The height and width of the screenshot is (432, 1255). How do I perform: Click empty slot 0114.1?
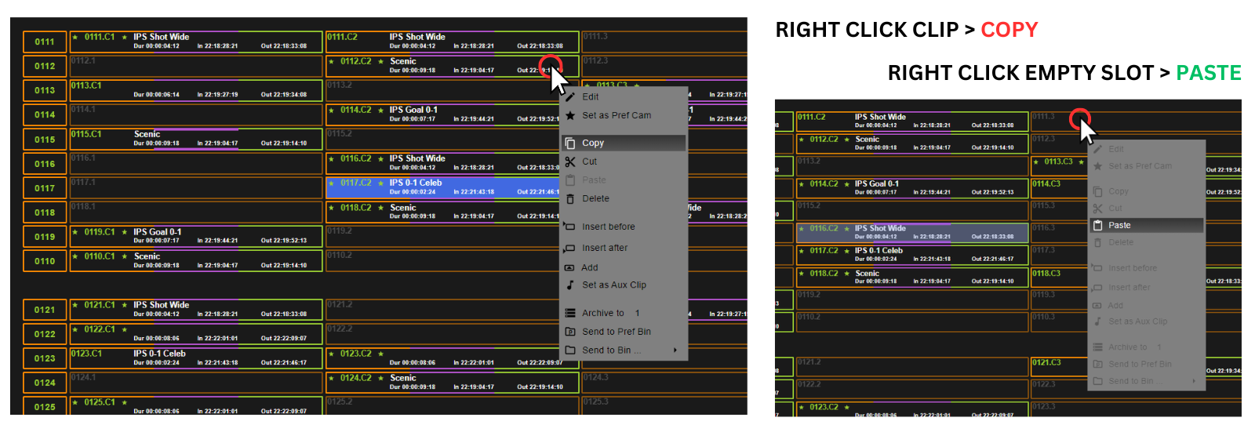pos(196,114)
